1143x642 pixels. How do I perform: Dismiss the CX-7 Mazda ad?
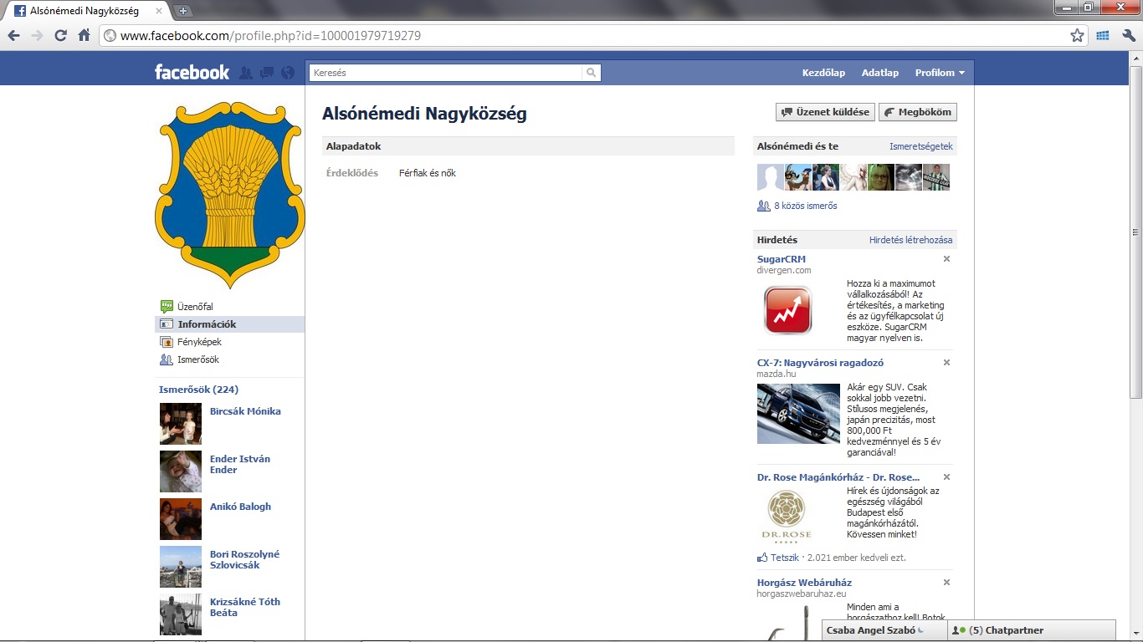pos(946,363)
